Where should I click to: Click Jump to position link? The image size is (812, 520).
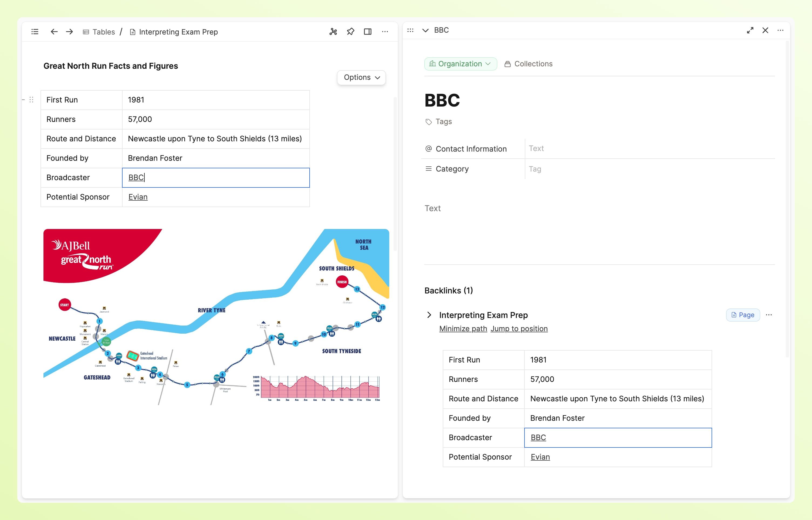[519, 329]
